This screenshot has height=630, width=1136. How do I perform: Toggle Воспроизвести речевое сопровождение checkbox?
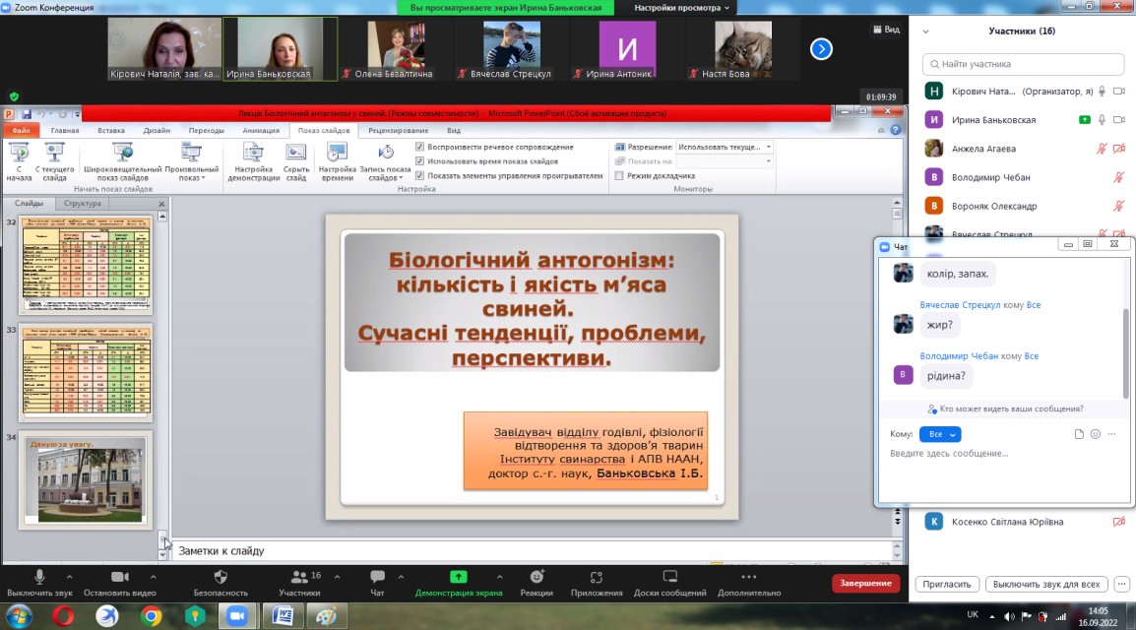tap(420, 147)
